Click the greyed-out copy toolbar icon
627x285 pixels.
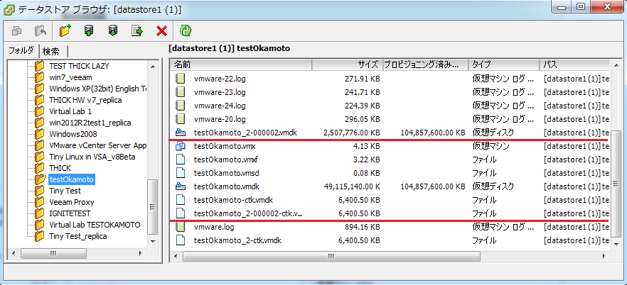click(16, 30)
